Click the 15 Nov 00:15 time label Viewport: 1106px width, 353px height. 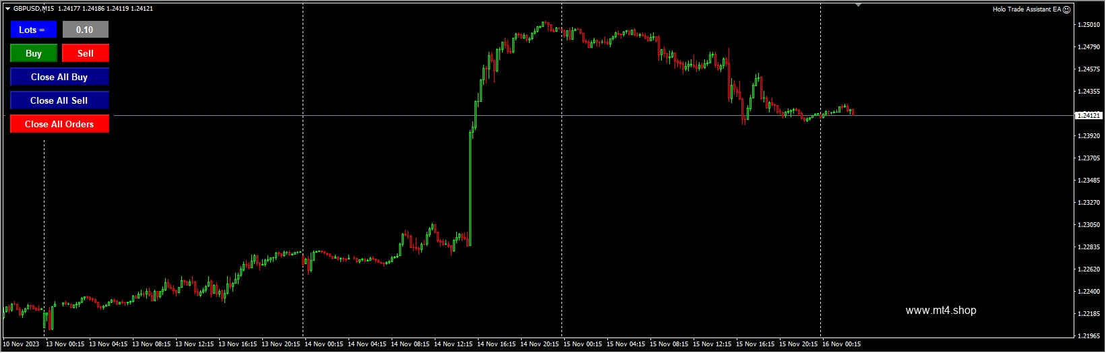(x=583, y=344)
